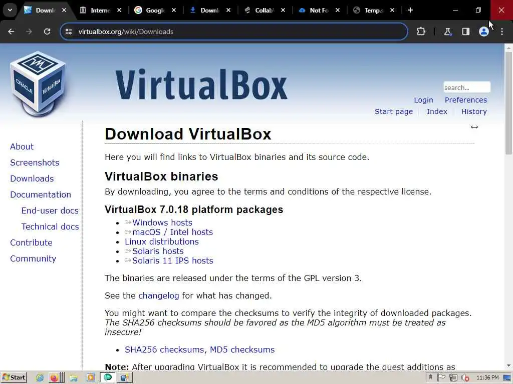This screenshot has width=513, height=384.
Task: Open MD5 checksums link
Action: [x=242, y=349]
